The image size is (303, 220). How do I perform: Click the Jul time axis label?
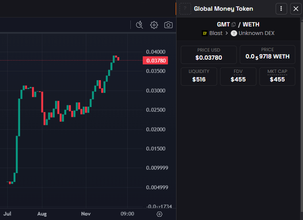[x=7, y=214]
